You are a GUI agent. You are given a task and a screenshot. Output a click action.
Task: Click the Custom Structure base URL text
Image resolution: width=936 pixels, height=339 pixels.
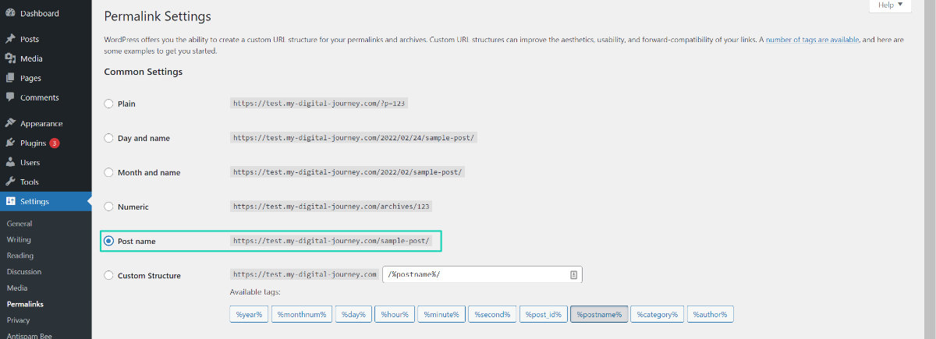(x=305, y=275)
